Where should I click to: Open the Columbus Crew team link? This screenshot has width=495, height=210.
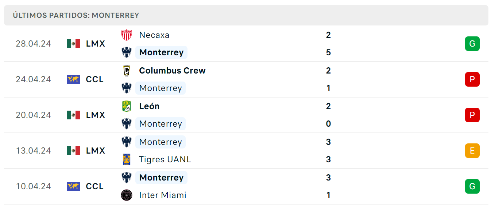[x=172, y=71]
